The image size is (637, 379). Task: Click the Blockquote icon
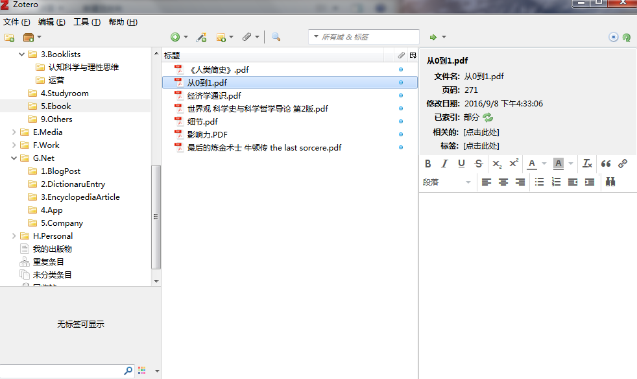tap(606, 164)
